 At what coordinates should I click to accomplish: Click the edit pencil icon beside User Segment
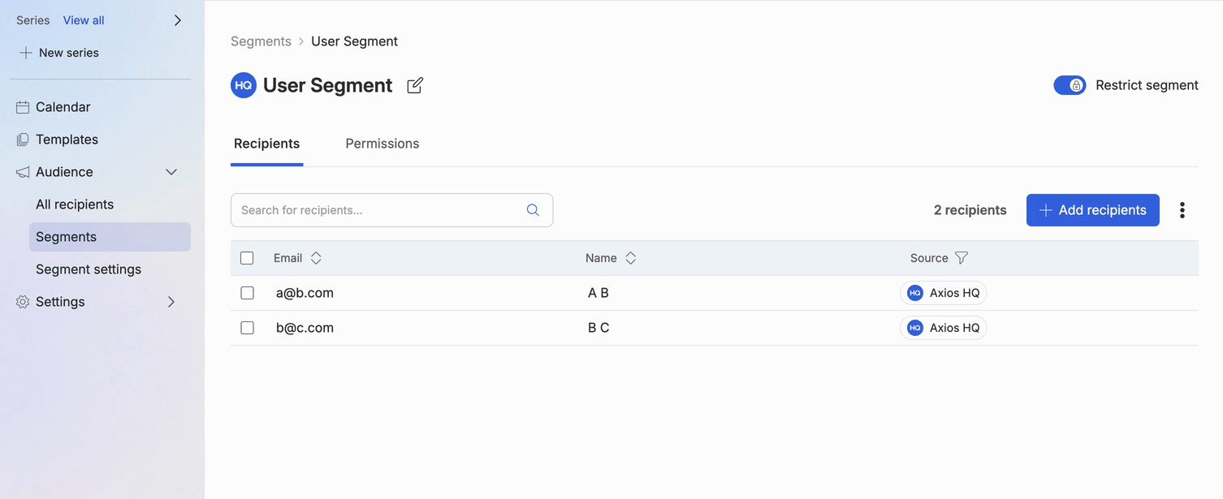pyautogui.click(x=415, y=85)
